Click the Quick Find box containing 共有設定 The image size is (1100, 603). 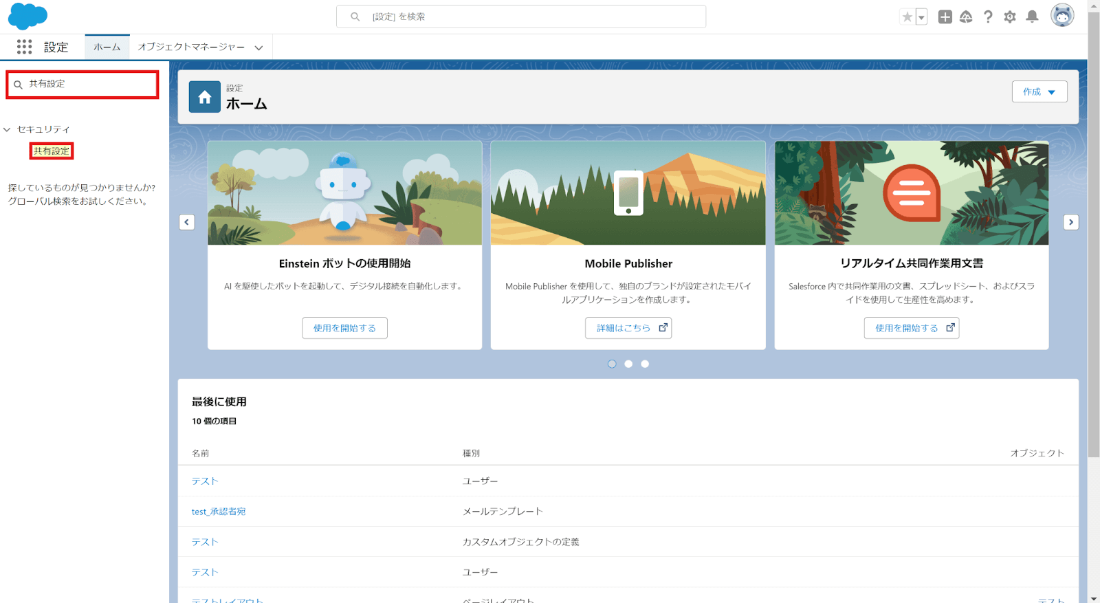tap(82, 84)
